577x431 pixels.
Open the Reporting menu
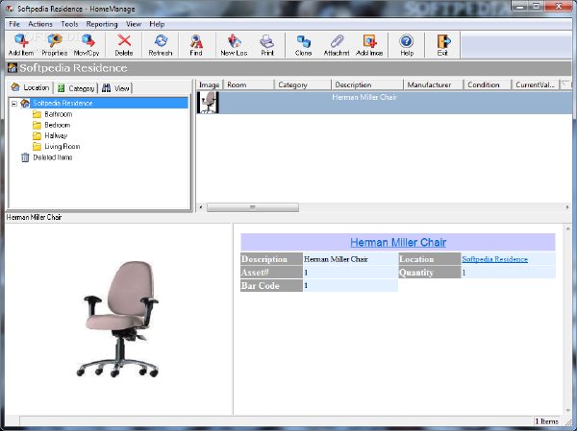pyautogui.click(x=102, y=24)
